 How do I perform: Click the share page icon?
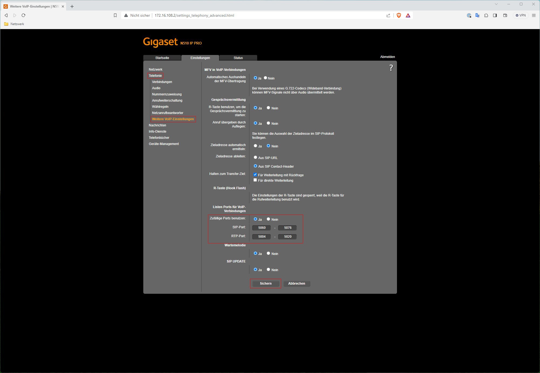[x=388, y=15]
